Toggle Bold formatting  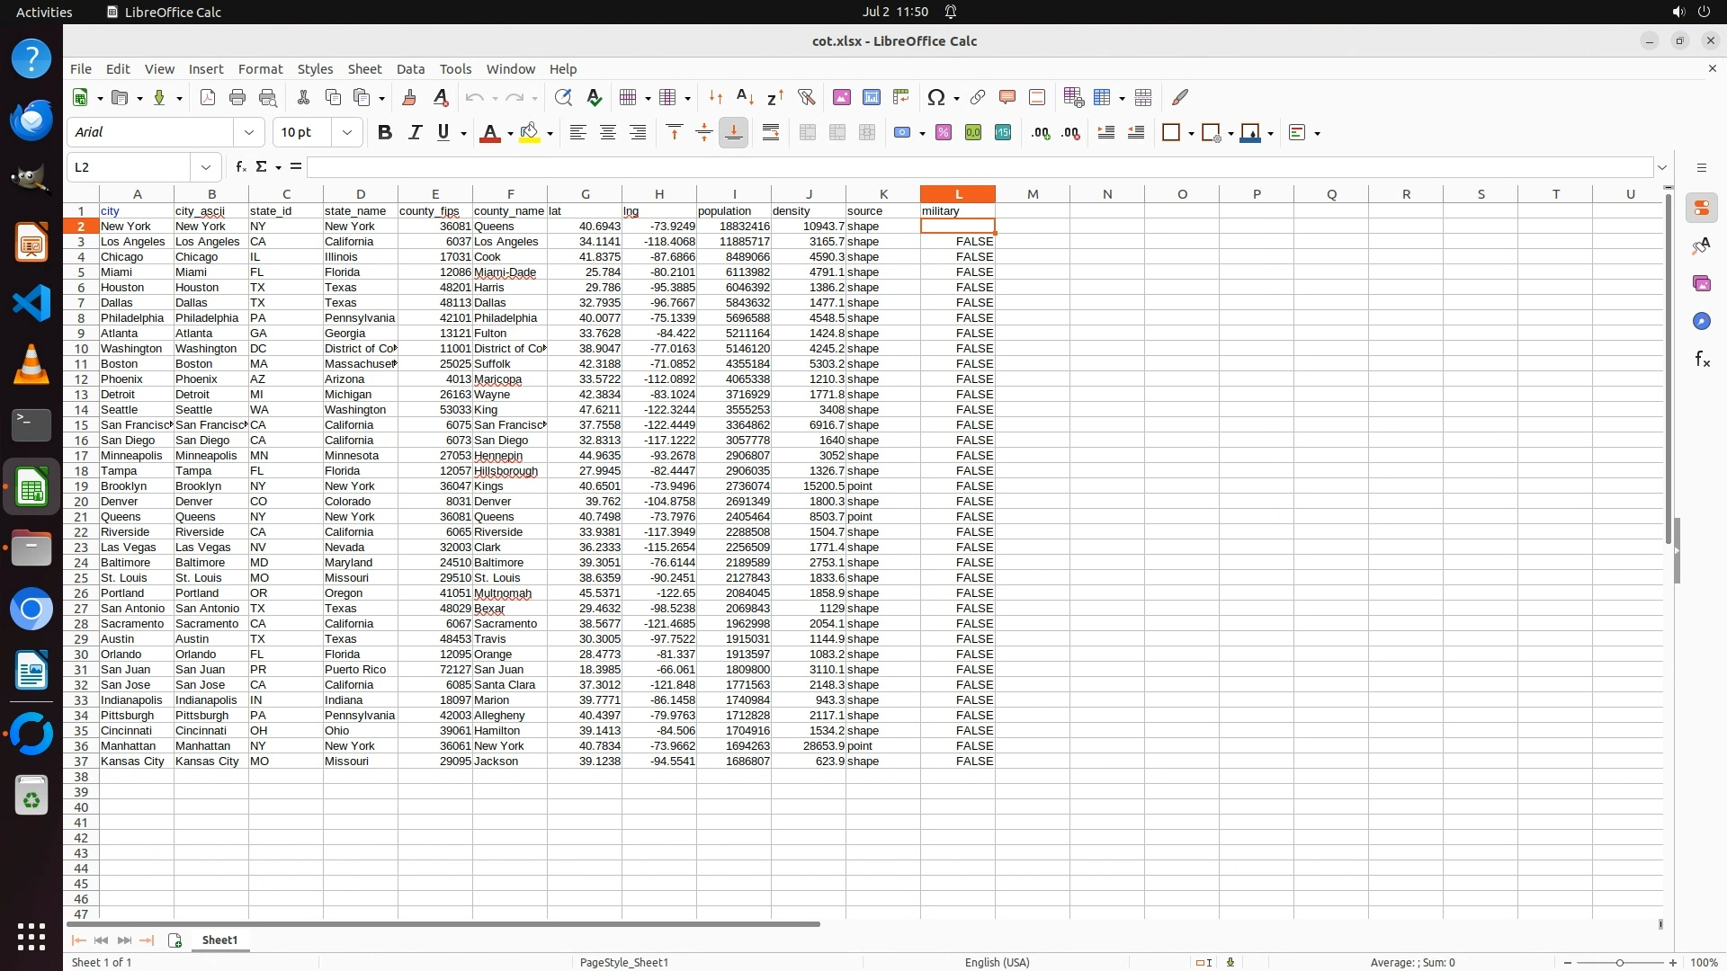[x=385, y=132]
